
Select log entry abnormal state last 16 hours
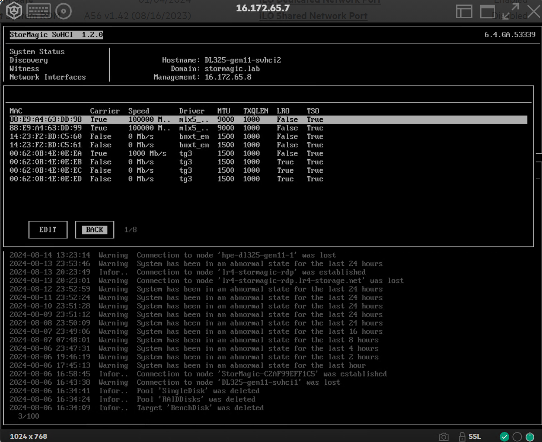(196, 332)
